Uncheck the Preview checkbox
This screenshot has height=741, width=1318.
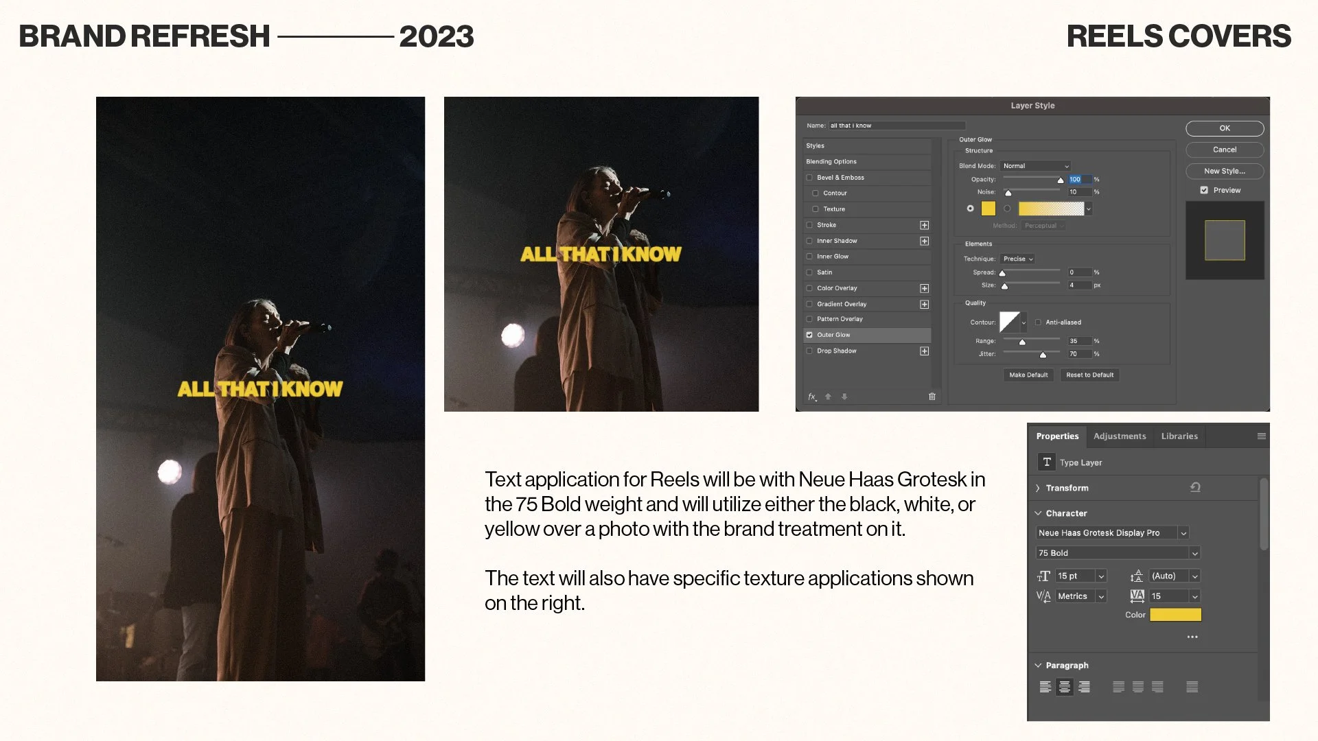(1204, 190)
